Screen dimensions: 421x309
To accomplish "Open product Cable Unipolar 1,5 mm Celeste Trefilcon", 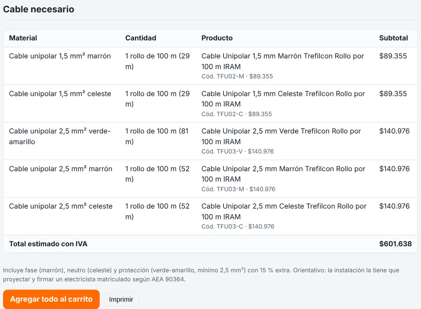I will point(283,99).
